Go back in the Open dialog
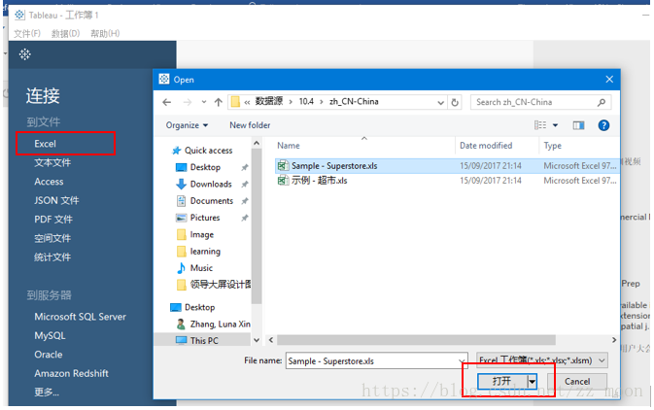This screenshot has width=654, height=410. tap(167, 102)
